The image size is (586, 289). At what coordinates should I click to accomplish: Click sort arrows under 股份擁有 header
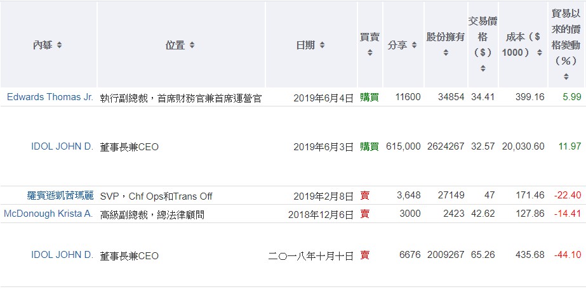pos(446,53)
